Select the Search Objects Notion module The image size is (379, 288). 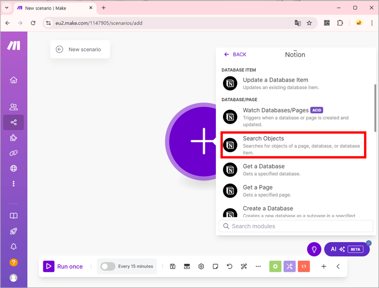pos(293,145)
